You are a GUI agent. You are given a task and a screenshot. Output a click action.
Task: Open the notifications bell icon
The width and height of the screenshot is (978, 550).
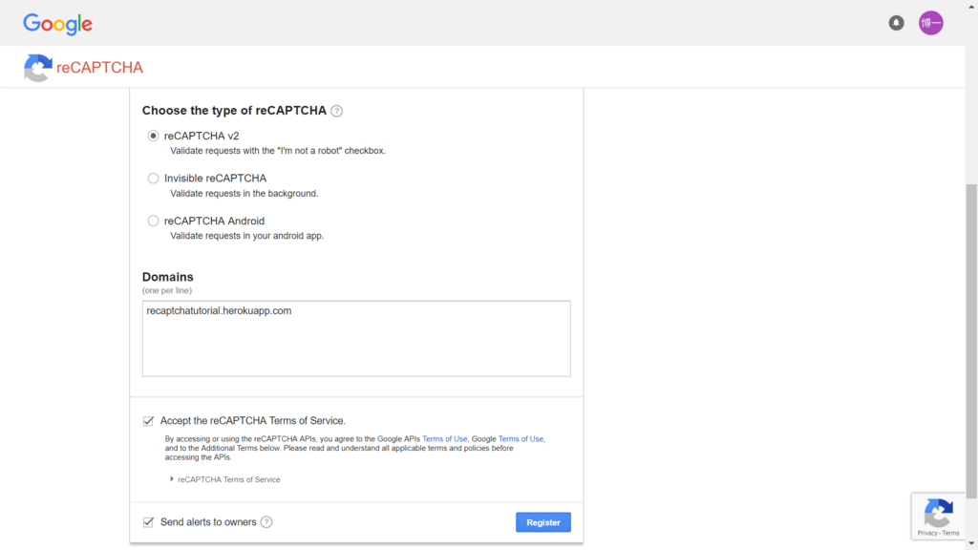(896, 23)
